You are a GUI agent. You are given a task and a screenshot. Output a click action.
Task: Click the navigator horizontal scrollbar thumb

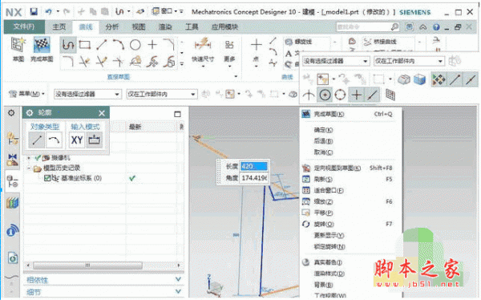(x=87, y=265)
